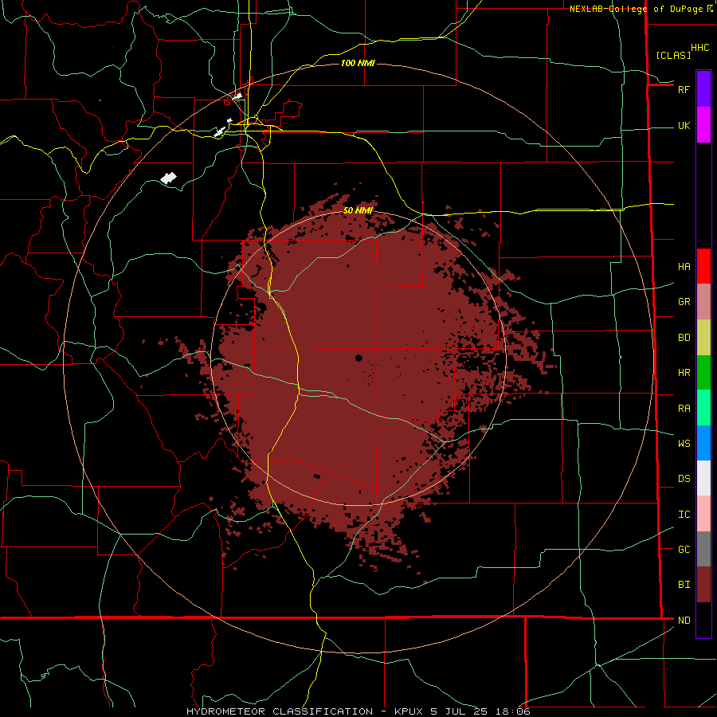Pick the white DS legend swatch
This screenshot has height=717, width=717.
point(703,478)
